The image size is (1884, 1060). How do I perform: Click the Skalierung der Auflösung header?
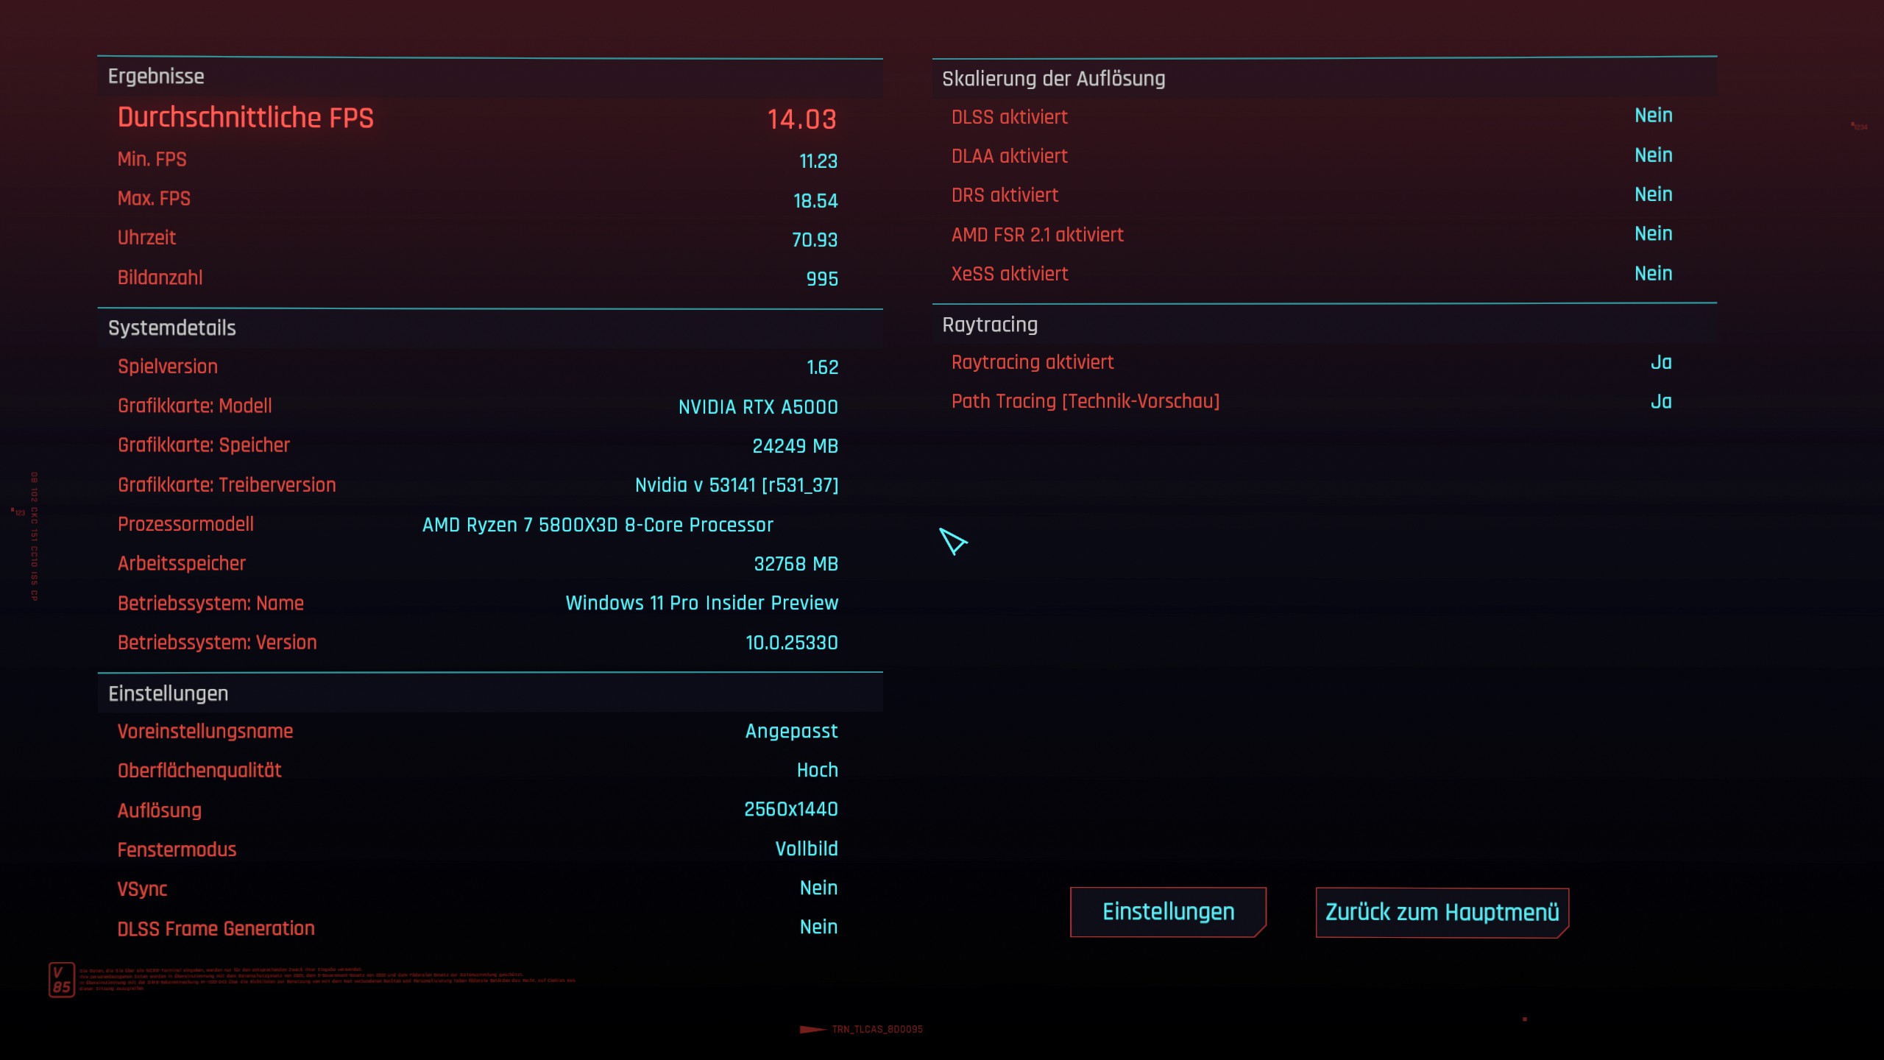[1053, 79]
